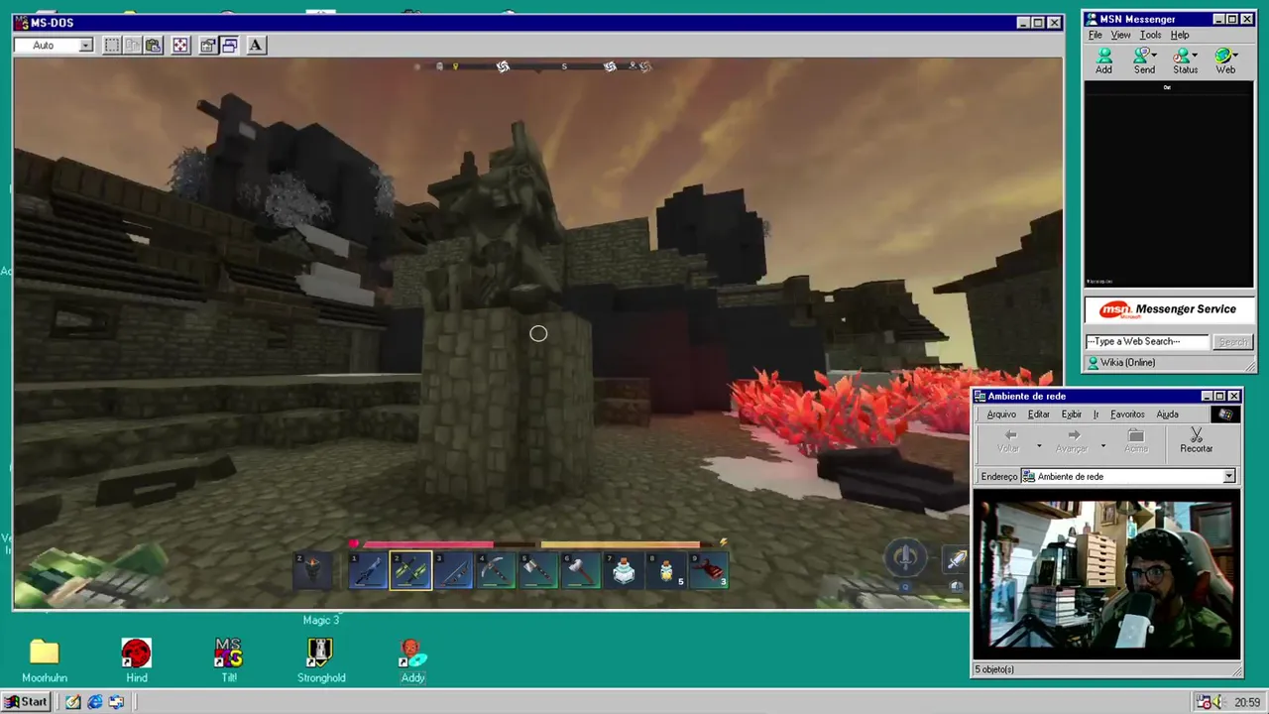Image resolution: width=1269 pixels, height=714 pixels.
Task: Click the Type a Web Search field
Action: (x=1147, y=341)
